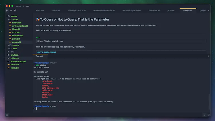Click the void file icon beside headers.void

tap(10, 36)
